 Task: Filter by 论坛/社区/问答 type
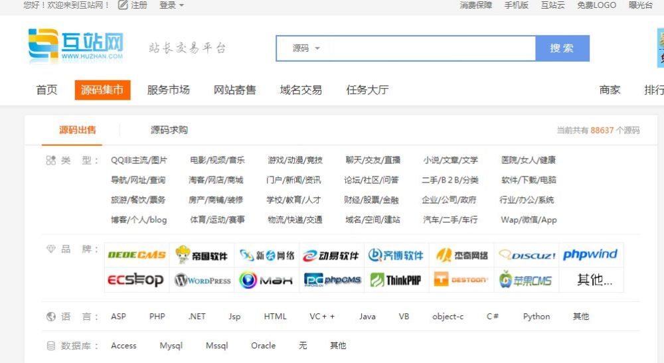pos(371,181)
